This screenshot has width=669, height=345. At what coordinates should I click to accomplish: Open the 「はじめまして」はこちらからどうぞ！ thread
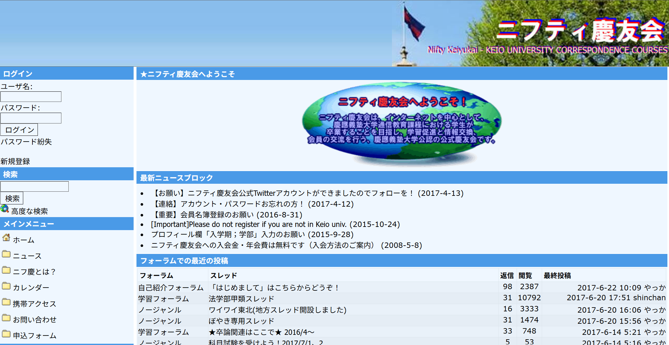[x=274, y=287]
